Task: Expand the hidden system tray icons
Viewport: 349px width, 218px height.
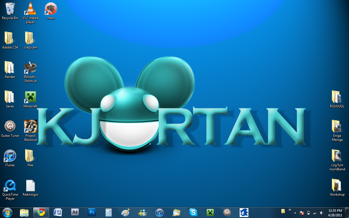Action: coord(295,212)
